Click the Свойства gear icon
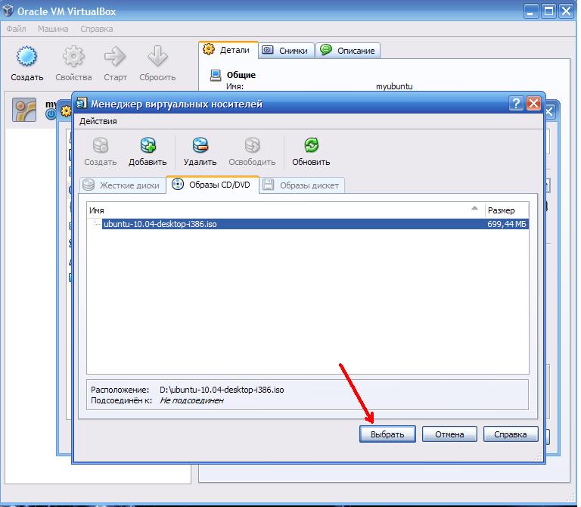Image resolution: width=581 pixels, height=507 pixels. 73,58
